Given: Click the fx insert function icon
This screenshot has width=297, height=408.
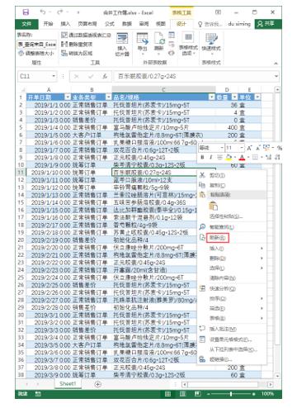Looking at the screenshot, I should 105,77.
